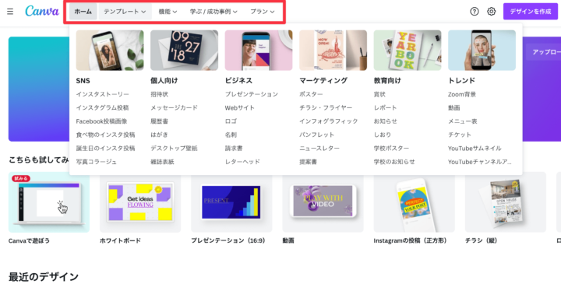Open the settings gear icon
Viewport: 561px width, 298px height.
tap(491, 12)
